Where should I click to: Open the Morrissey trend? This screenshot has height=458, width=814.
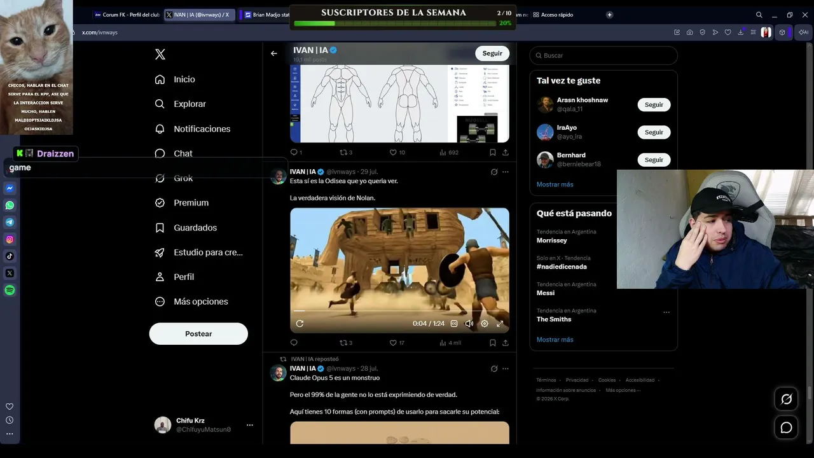552,240
